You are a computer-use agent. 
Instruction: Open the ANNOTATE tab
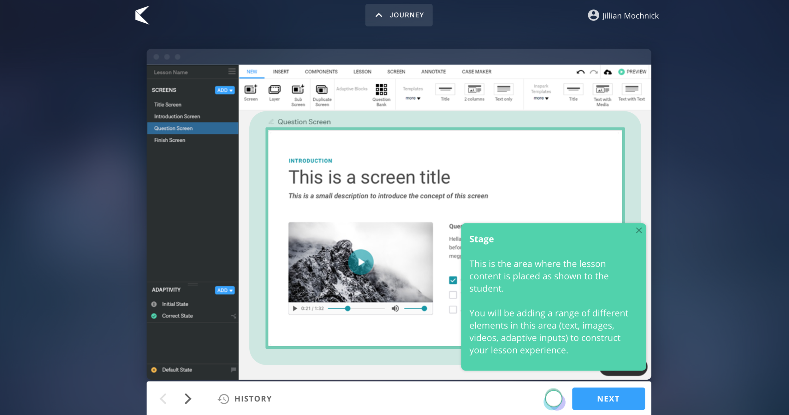point(433,72)
